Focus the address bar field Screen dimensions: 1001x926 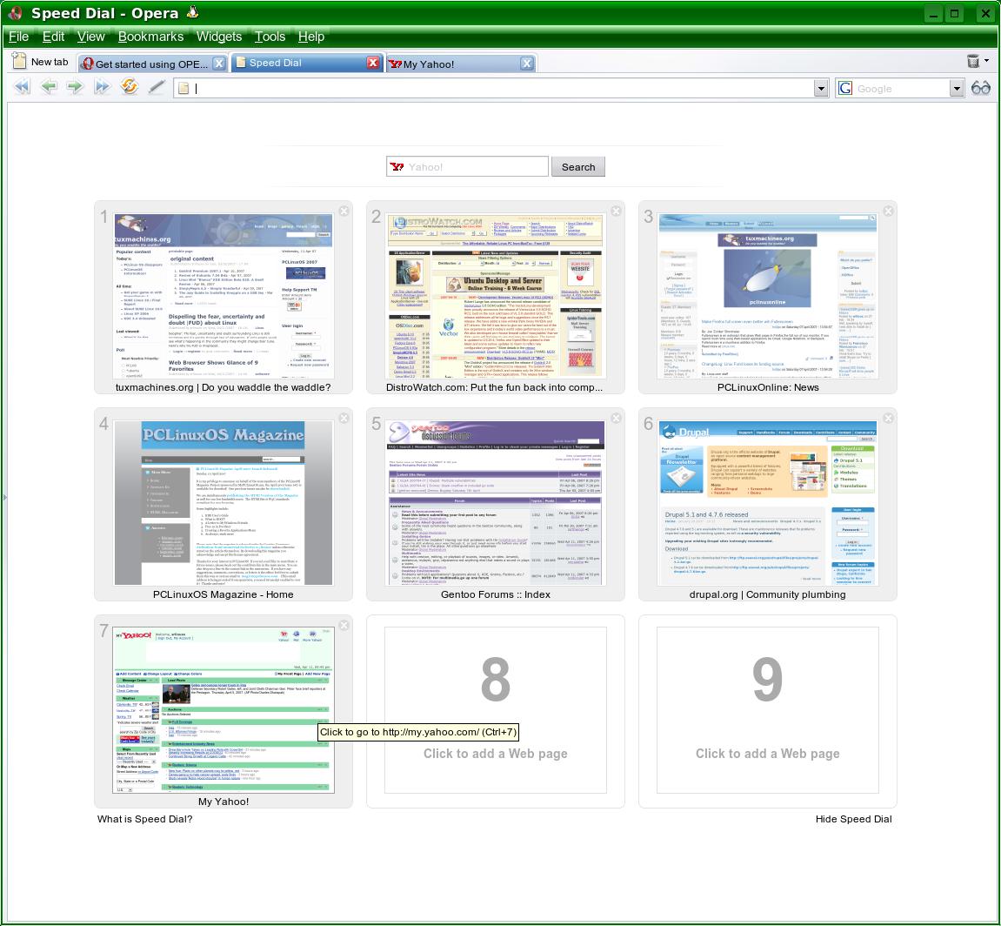501,89
